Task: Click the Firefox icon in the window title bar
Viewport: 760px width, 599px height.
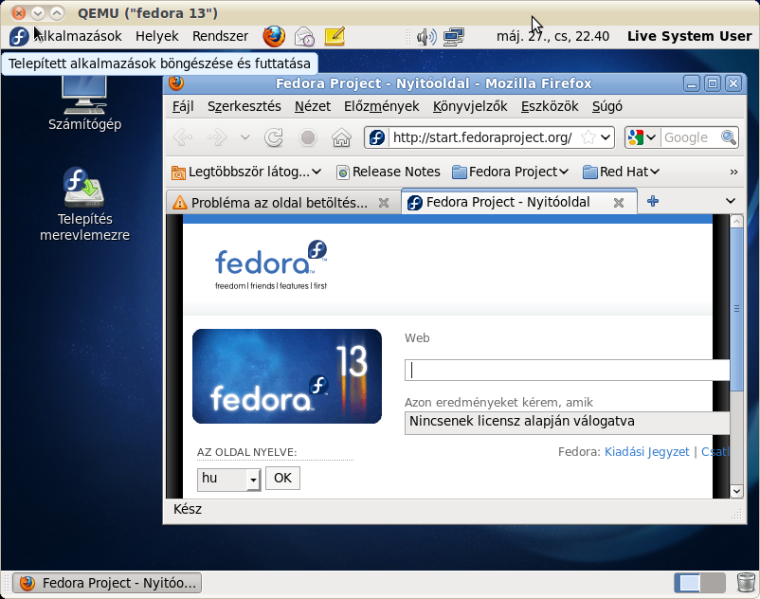Action: 176,82
